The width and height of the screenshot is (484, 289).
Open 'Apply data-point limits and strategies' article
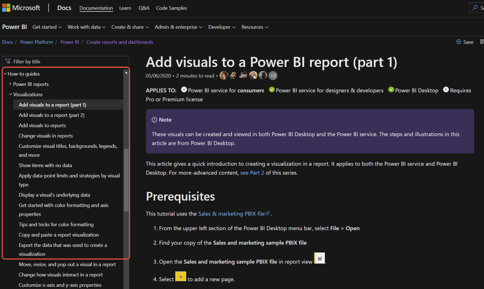pos(69,180)
